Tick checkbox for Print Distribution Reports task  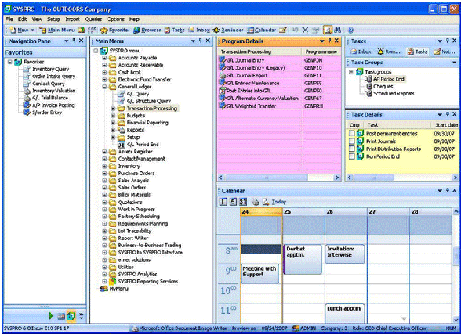(x=351, y=149)
